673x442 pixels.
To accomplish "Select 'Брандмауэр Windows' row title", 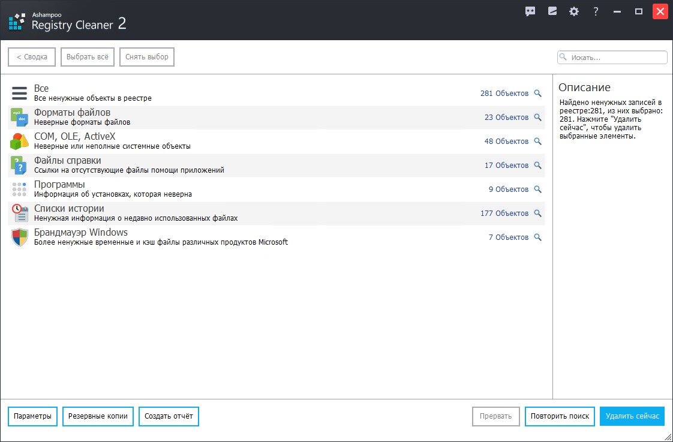I will (81, 233).
